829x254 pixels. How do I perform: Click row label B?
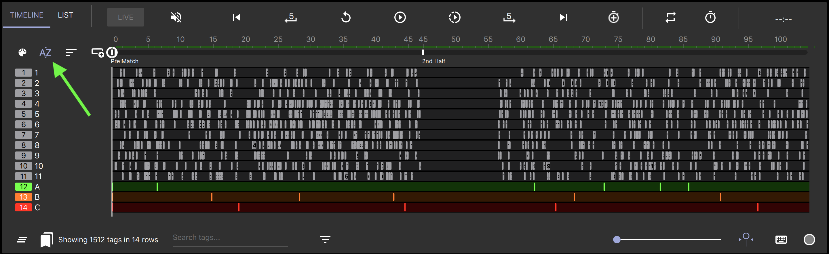click(x=37, y=197)
